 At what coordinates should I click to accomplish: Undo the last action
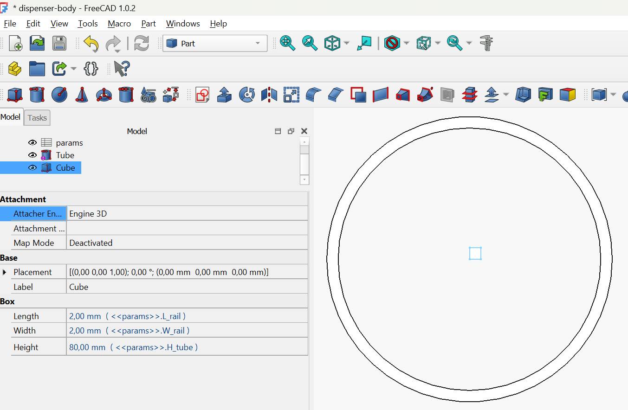pos(91,44)
